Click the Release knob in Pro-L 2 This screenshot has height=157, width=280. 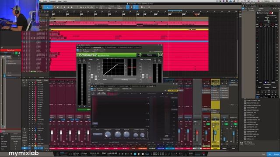tap(126, 134)
